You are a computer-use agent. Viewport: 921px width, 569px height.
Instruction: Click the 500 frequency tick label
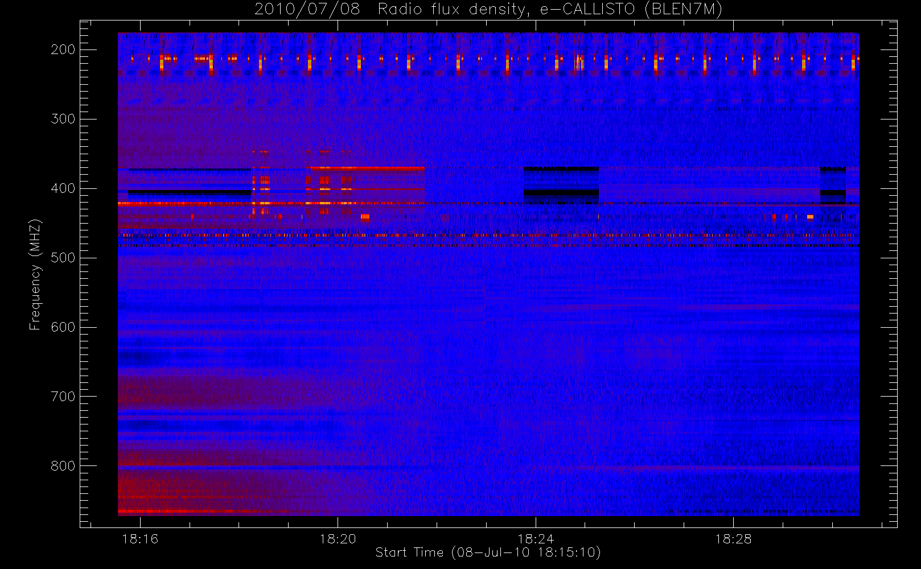point(63,258)
